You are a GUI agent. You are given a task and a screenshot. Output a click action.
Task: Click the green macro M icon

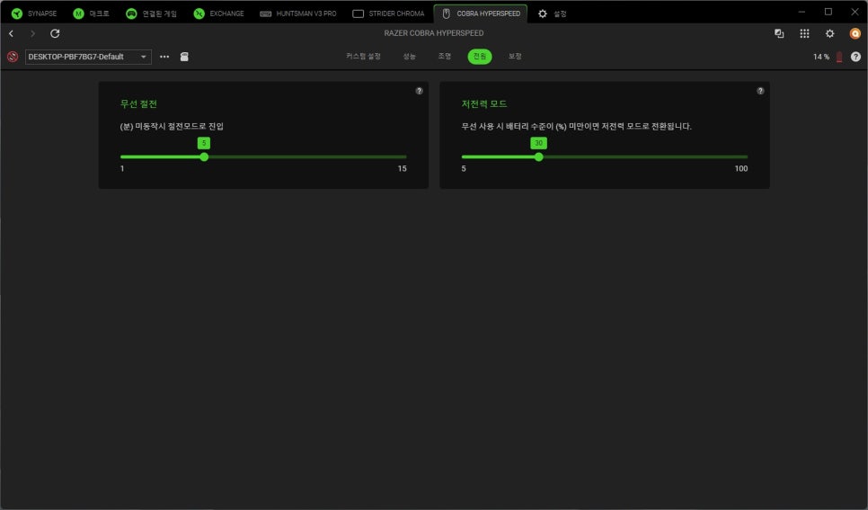(78, 13)
